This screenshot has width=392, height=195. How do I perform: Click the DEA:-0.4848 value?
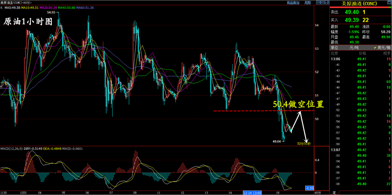point(53,148)
